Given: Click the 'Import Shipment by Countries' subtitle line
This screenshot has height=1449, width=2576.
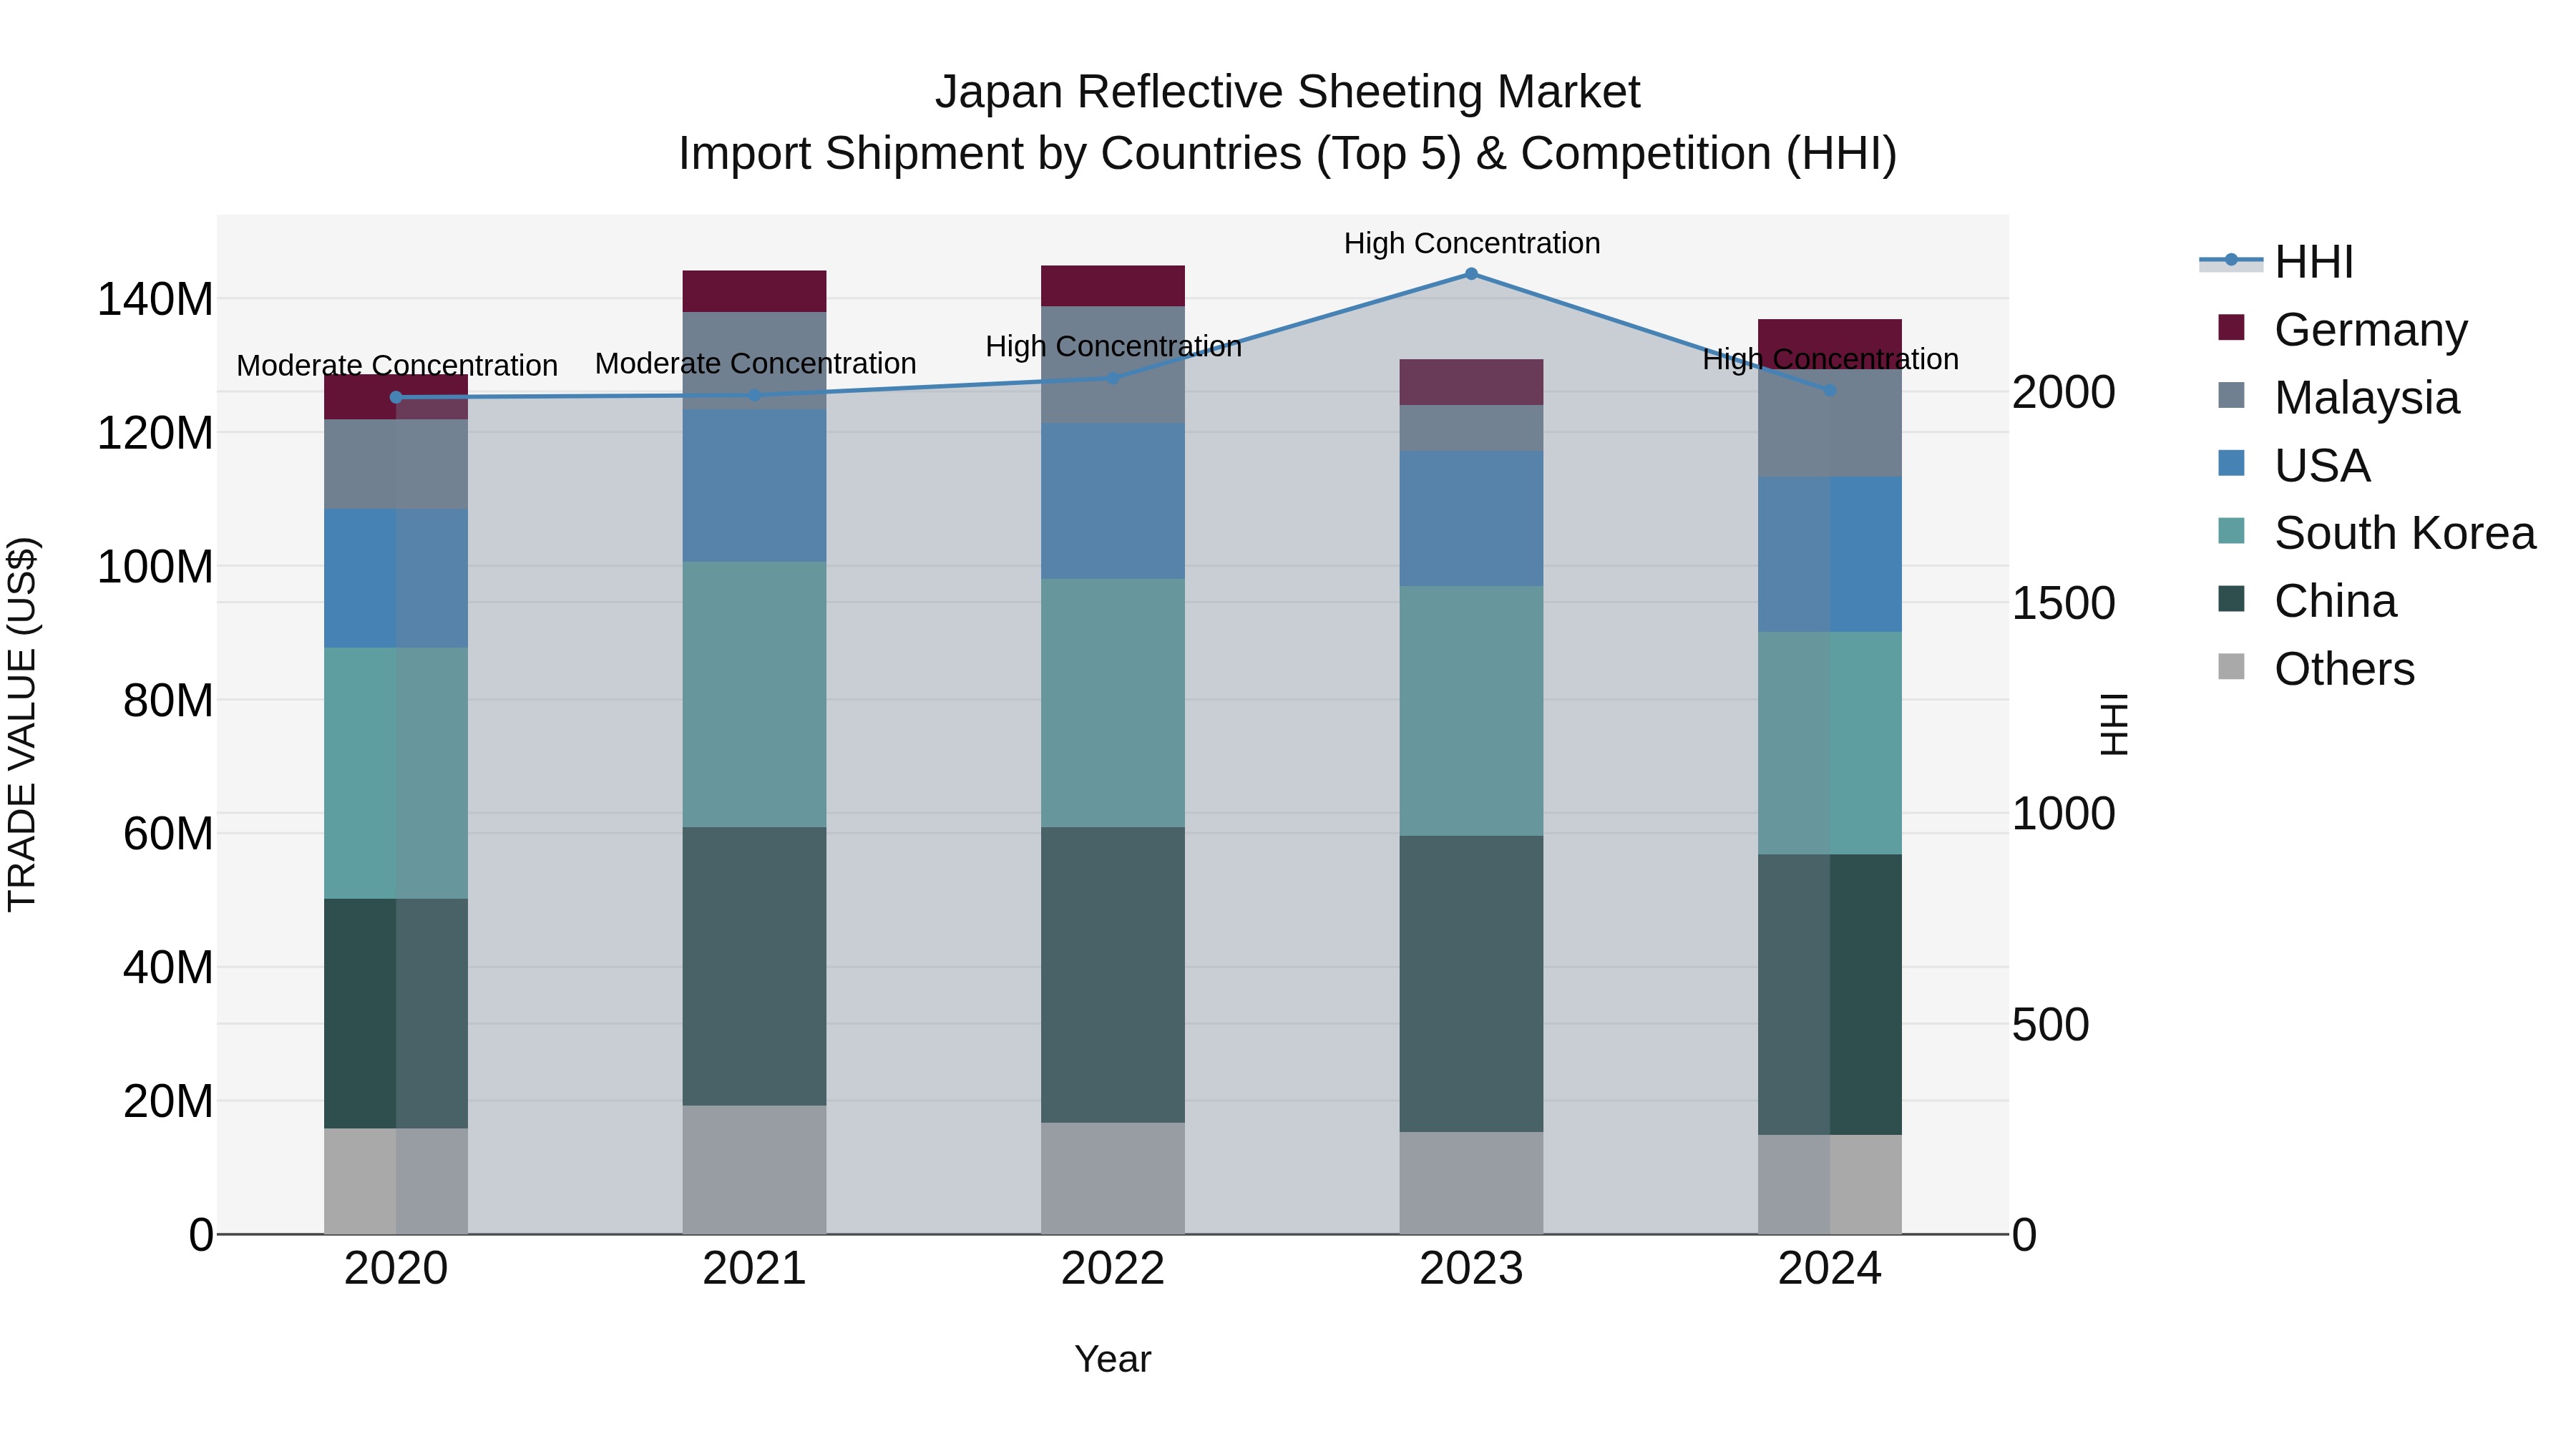Looking at the screenshot, I should pyautogui.click(x=1288, y=154).
